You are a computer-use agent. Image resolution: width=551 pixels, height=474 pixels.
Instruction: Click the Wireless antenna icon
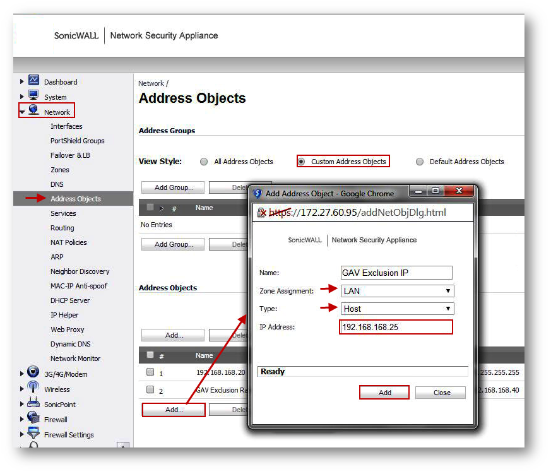(x=33, y=387)
